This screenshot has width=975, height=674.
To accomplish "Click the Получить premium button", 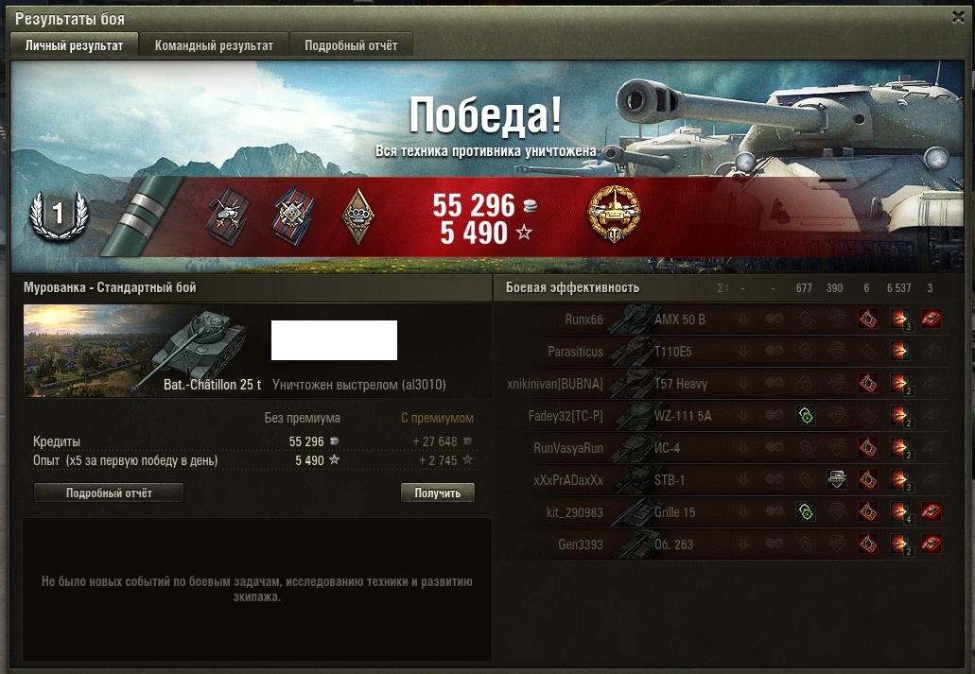I will click(437, 493).
